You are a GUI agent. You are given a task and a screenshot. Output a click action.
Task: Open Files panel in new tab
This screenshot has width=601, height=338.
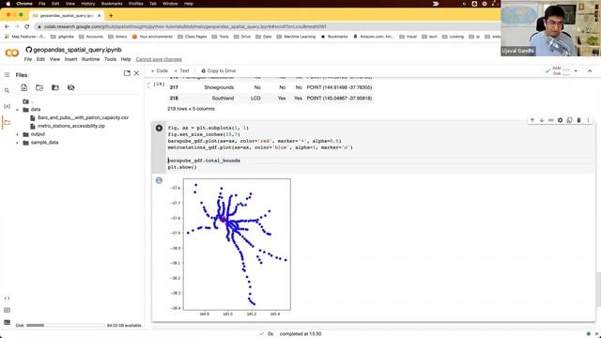click(127, 73)
